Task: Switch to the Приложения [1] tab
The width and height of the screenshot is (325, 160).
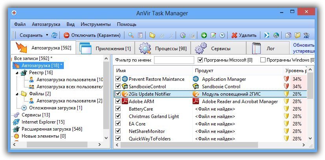Action: point(105,48)
